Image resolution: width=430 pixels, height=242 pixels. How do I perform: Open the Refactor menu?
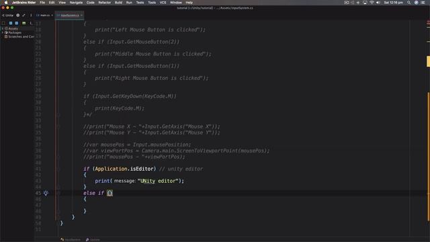[105, 3]
